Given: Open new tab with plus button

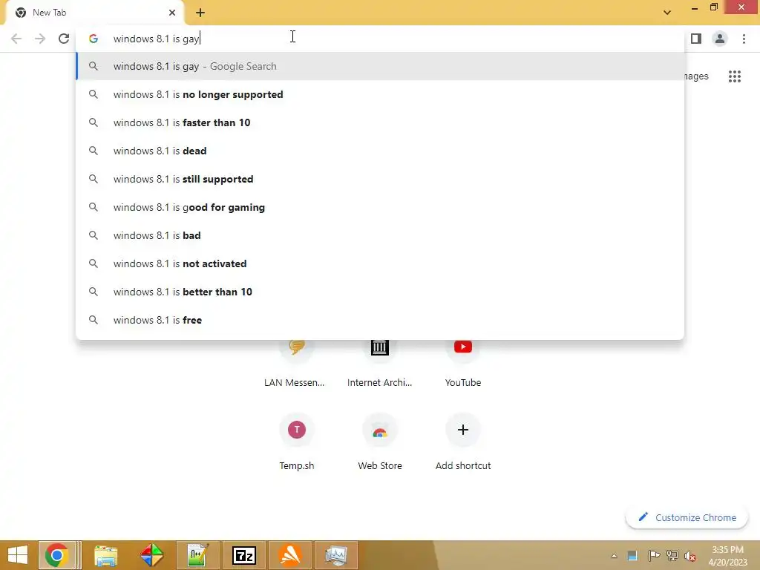Looking at the screenshot, I should (200, 13).
